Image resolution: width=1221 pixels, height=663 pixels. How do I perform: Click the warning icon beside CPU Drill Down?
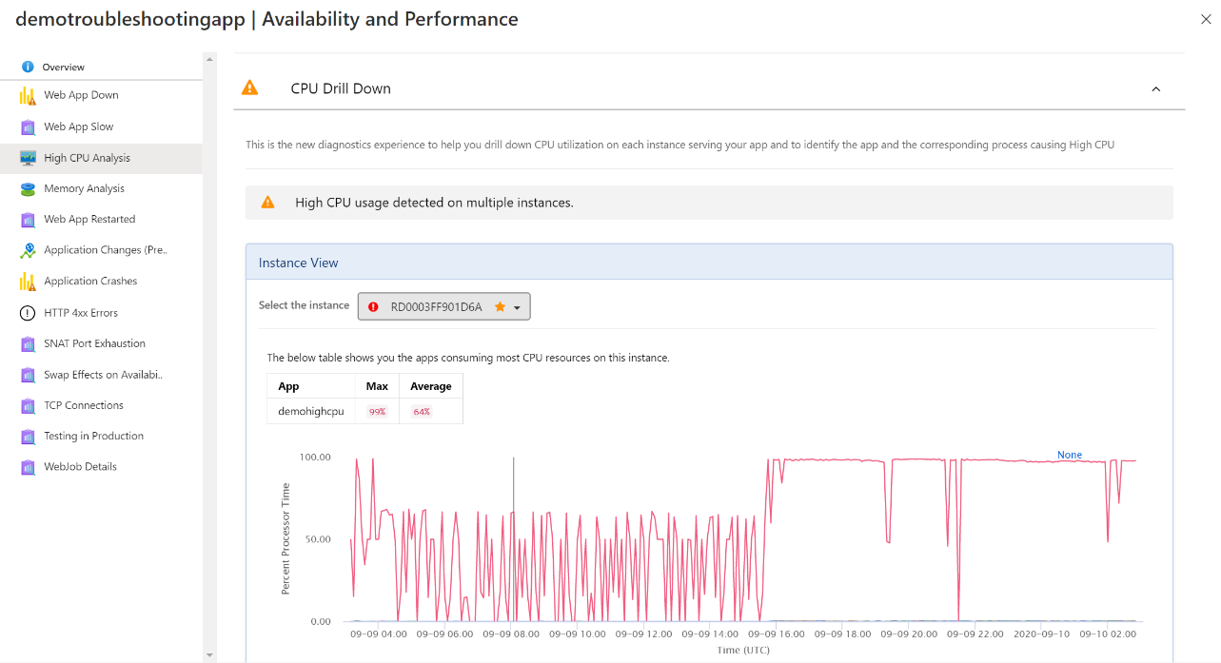(249, 87)
